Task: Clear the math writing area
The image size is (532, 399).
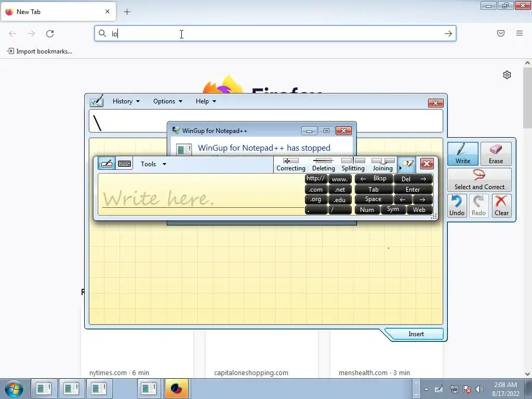Action: (501, 206)
